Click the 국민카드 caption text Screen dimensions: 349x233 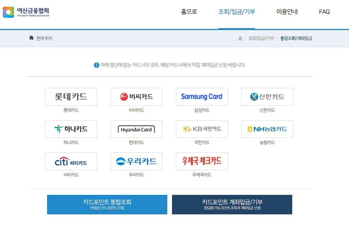(x=202, y=143)
